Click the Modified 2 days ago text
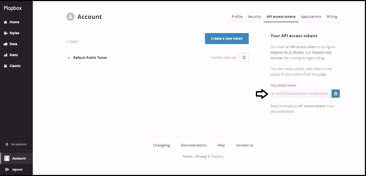366x176 pixels. (x=224, y=58)
